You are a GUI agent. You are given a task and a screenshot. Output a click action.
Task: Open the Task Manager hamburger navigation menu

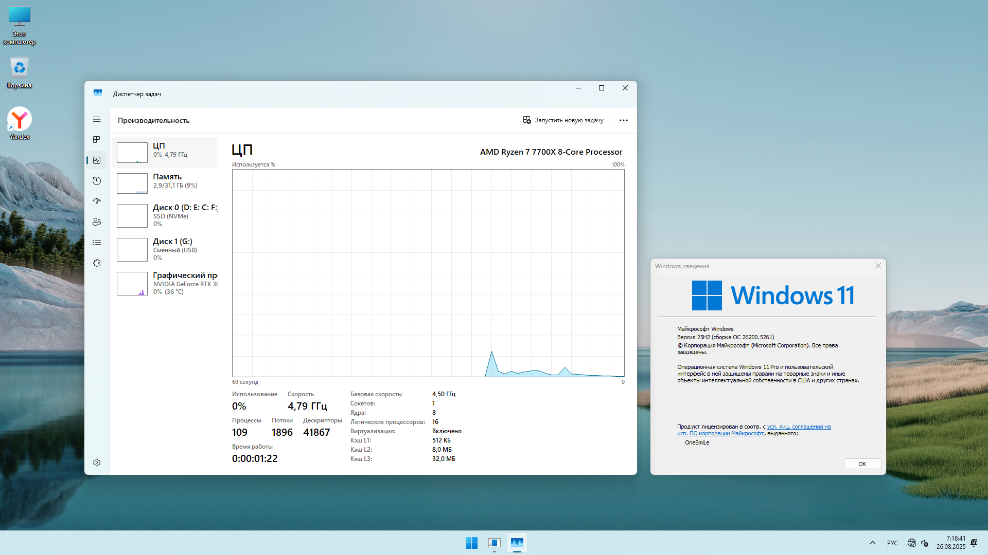(97, 119)
